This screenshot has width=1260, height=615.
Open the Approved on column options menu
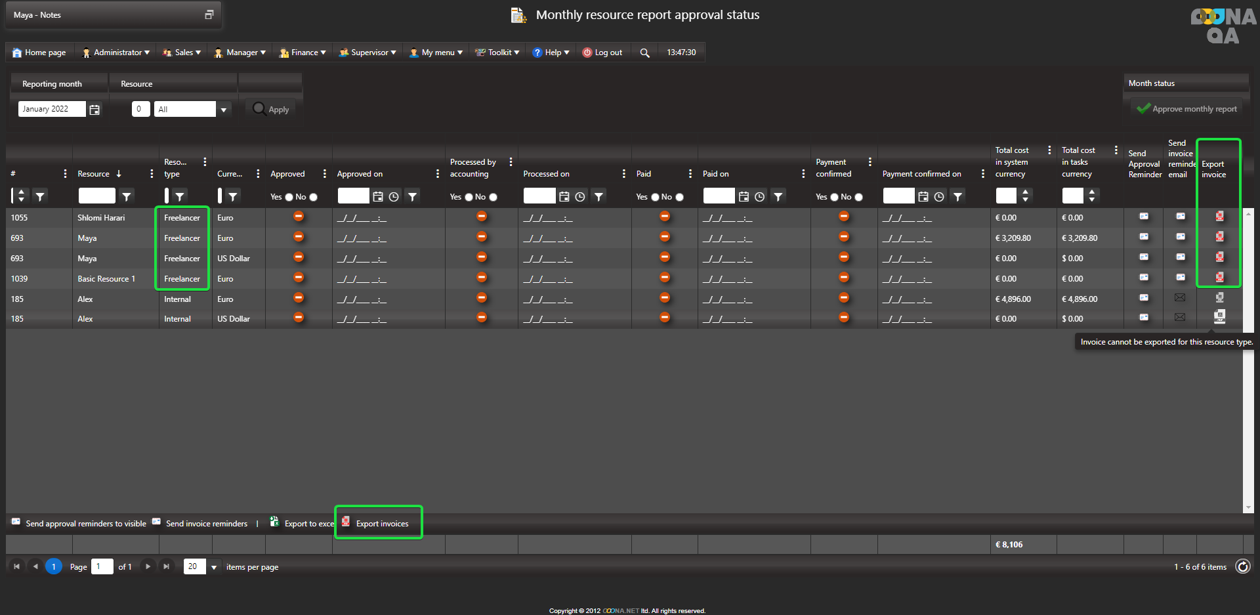pos(438,174)
